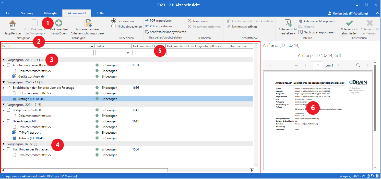Image resolution: width=381 pixels, height=179 pixels.
Task: Click the Florian Lutz (IT-Abteilung) user link
Action: click(x=350, y=13)
